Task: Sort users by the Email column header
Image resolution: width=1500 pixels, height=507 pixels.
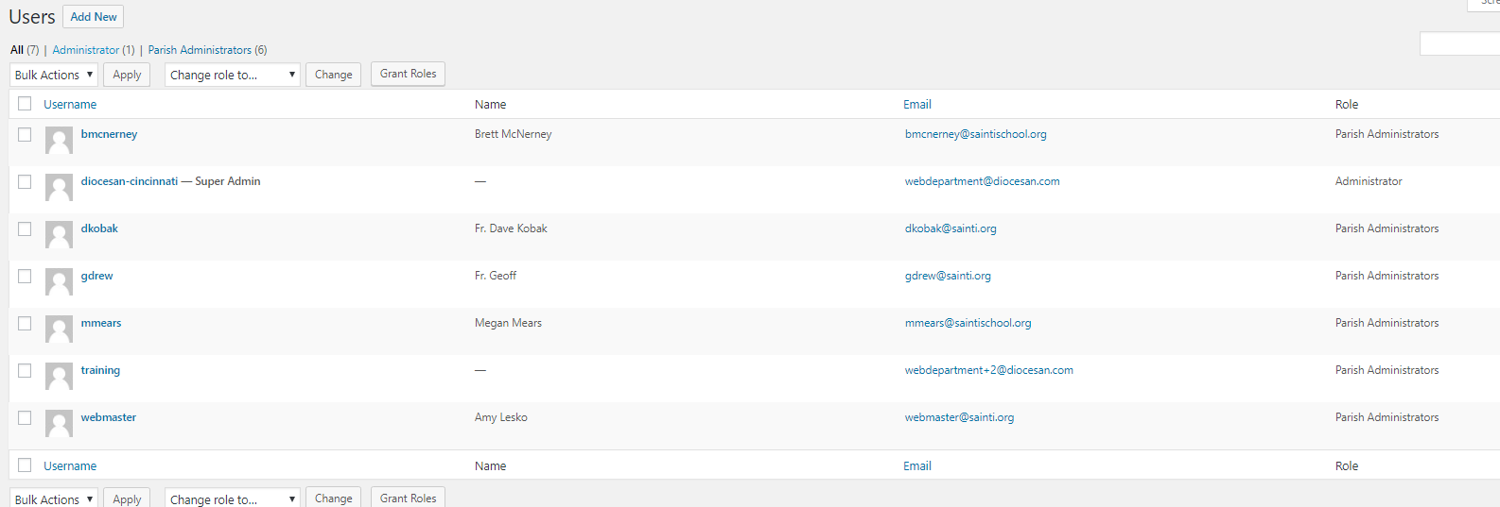Action: click(916, 105)
